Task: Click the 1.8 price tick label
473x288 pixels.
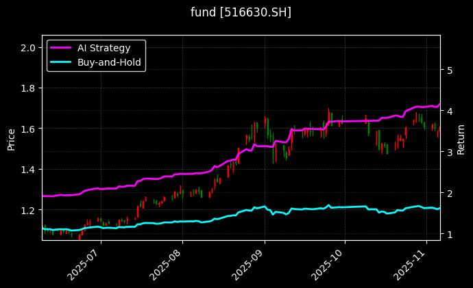Action: (x=29, y=88)
